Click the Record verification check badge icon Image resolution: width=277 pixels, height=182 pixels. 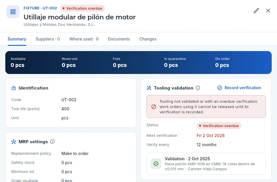click(x=220, y=88)
